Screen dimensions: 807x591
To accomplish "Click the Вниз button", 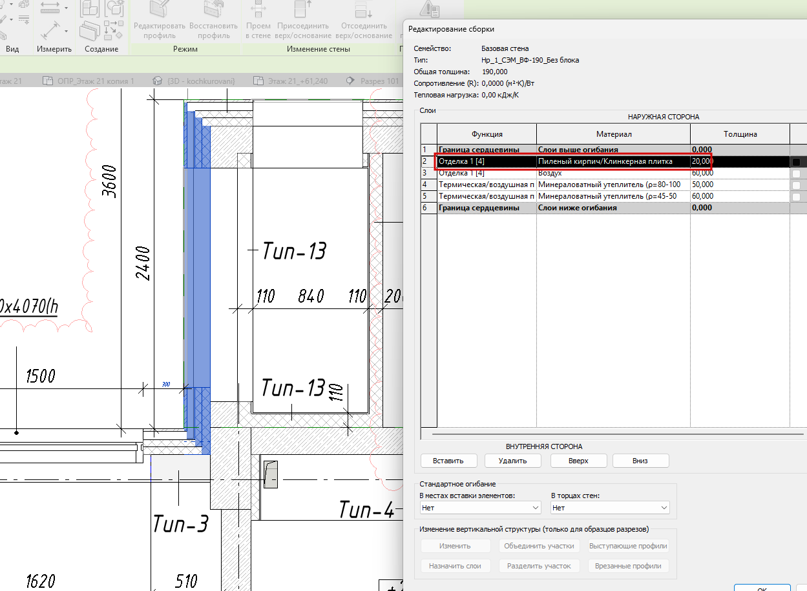I will 640,461.
